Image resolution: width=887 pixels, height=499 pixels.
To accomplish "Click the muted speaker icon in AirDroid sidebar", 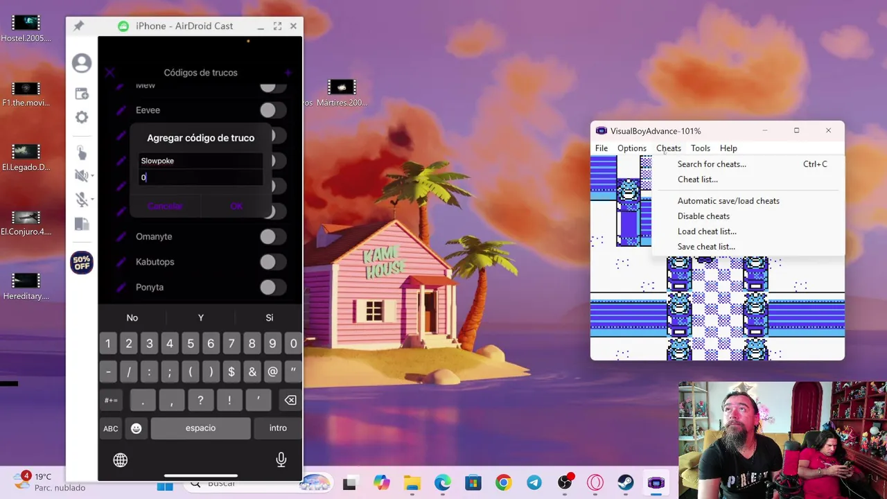I will pos(81,176).
